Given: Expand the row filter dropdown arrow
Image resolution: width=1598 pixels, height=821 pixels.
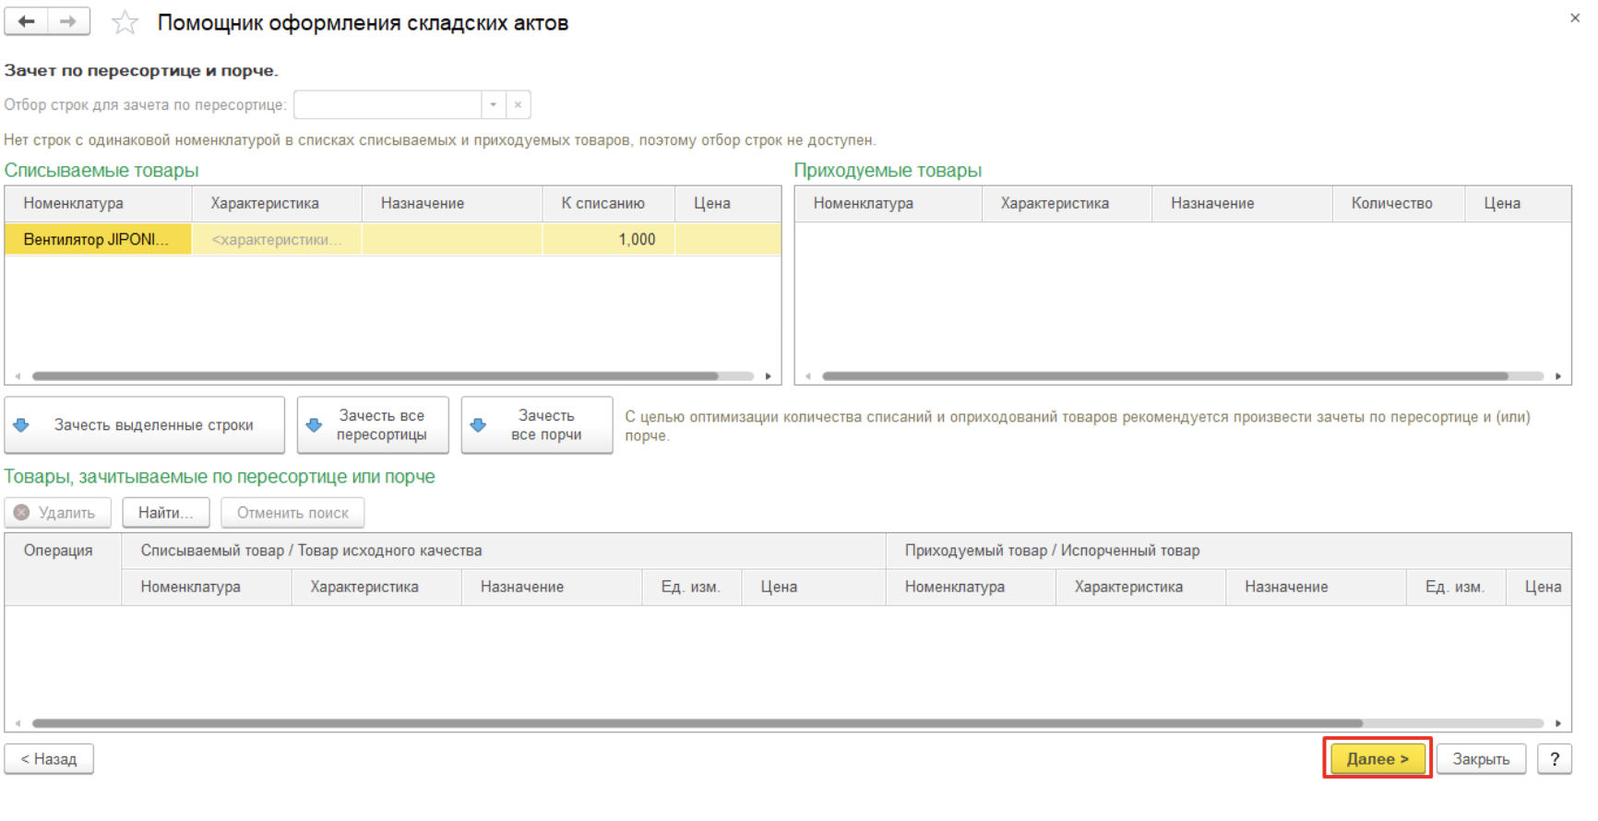Looking at the screenshot, I should click(494, 105).
